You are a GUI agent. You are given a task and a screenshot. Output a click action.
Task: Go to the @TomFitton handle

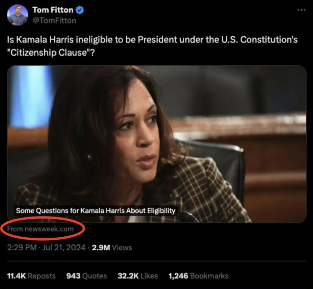[54, 21]
